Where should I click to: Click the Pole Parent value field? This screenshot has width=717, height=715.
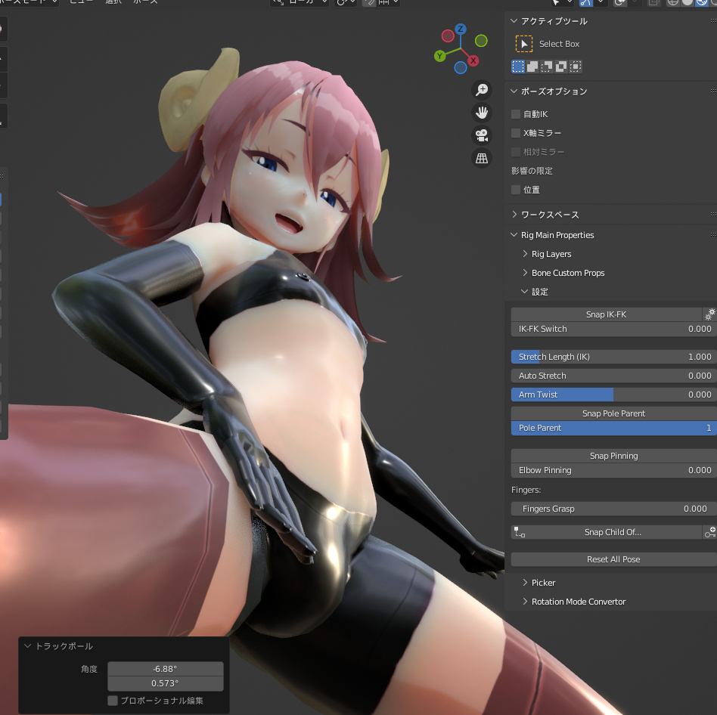(x=613, y=428)
